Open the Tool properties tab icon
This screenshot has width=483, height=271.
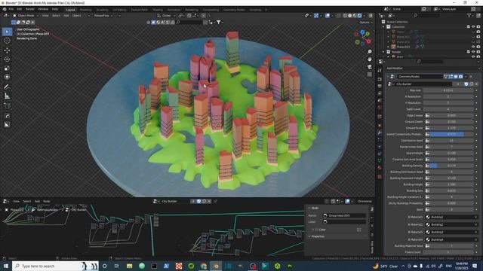(x=380, y=70)
